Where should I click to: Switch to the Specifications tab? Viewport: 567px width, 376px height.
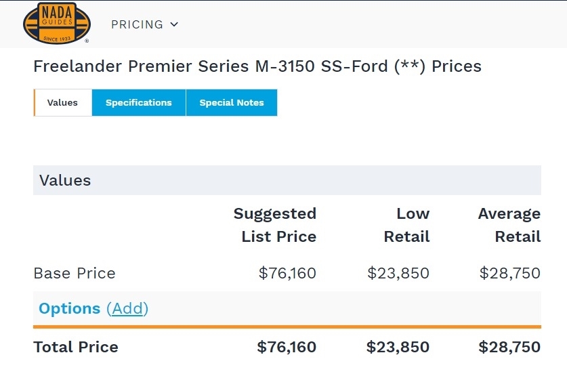tap(139, 103)
